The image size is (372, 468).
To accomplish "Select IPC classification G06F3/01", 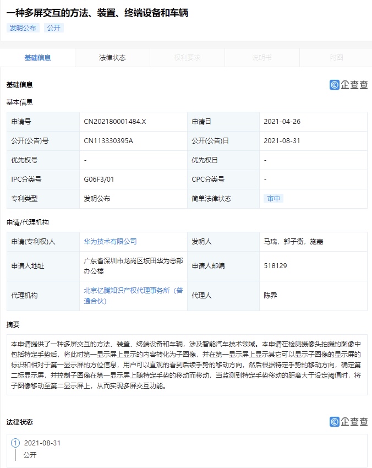I will click(99, 179).
